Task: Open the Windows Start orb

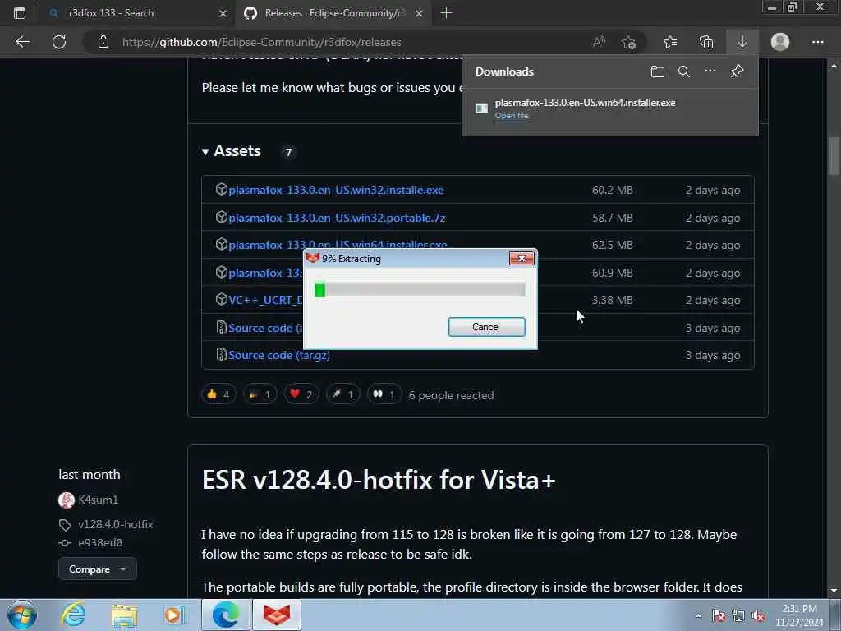Action: [22, 615]
